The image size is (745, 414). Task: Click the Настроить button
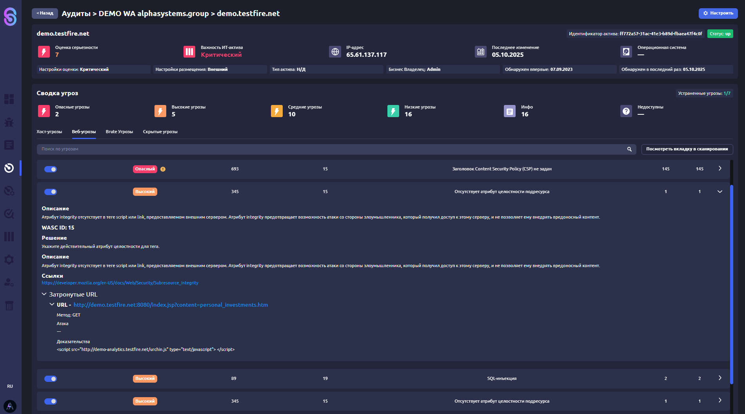coord(718,13)
